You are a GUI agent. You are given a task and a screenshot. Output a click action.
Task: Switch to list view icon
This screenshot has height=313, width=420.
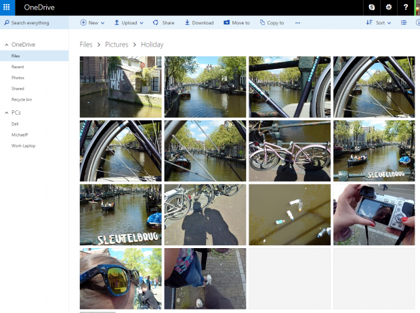pyautogui.click(x=404, y=23)
